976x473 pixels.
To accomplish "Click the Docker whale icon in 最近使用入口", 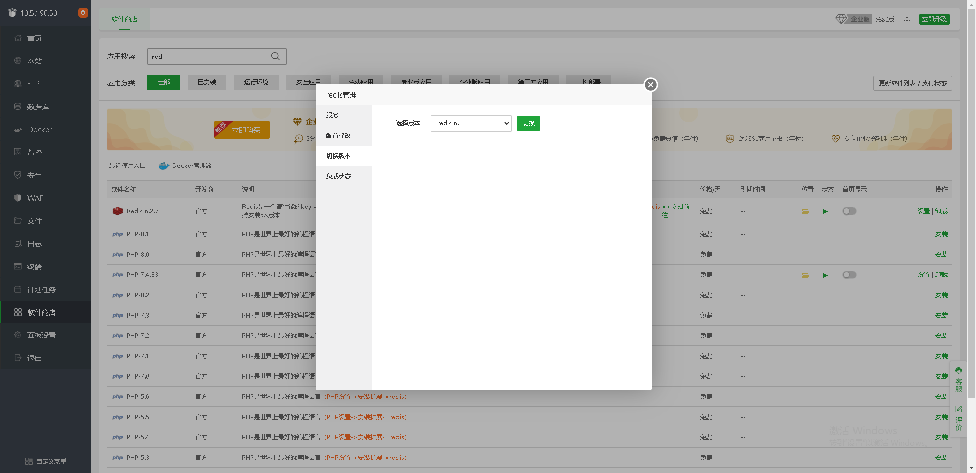I will [164, 166].
